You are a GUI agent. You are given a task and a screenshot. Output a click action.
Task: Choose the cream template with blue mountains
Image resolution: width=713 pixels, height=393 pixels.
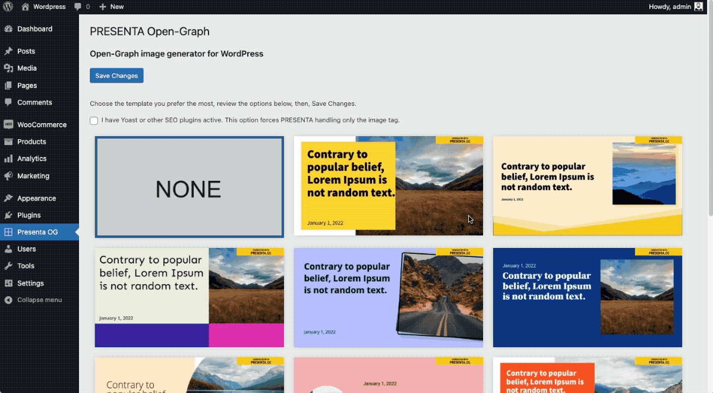[588, 186]
